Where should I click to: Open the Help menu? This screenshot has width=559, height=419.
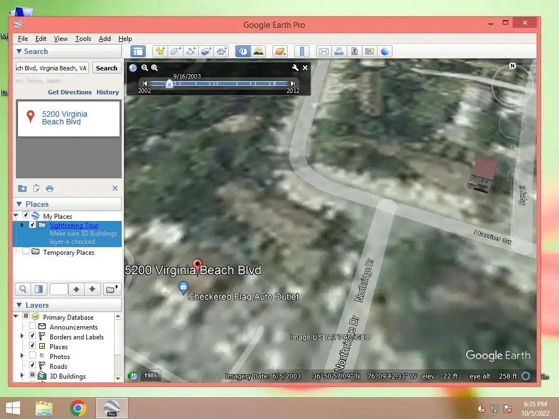[125, 39]
